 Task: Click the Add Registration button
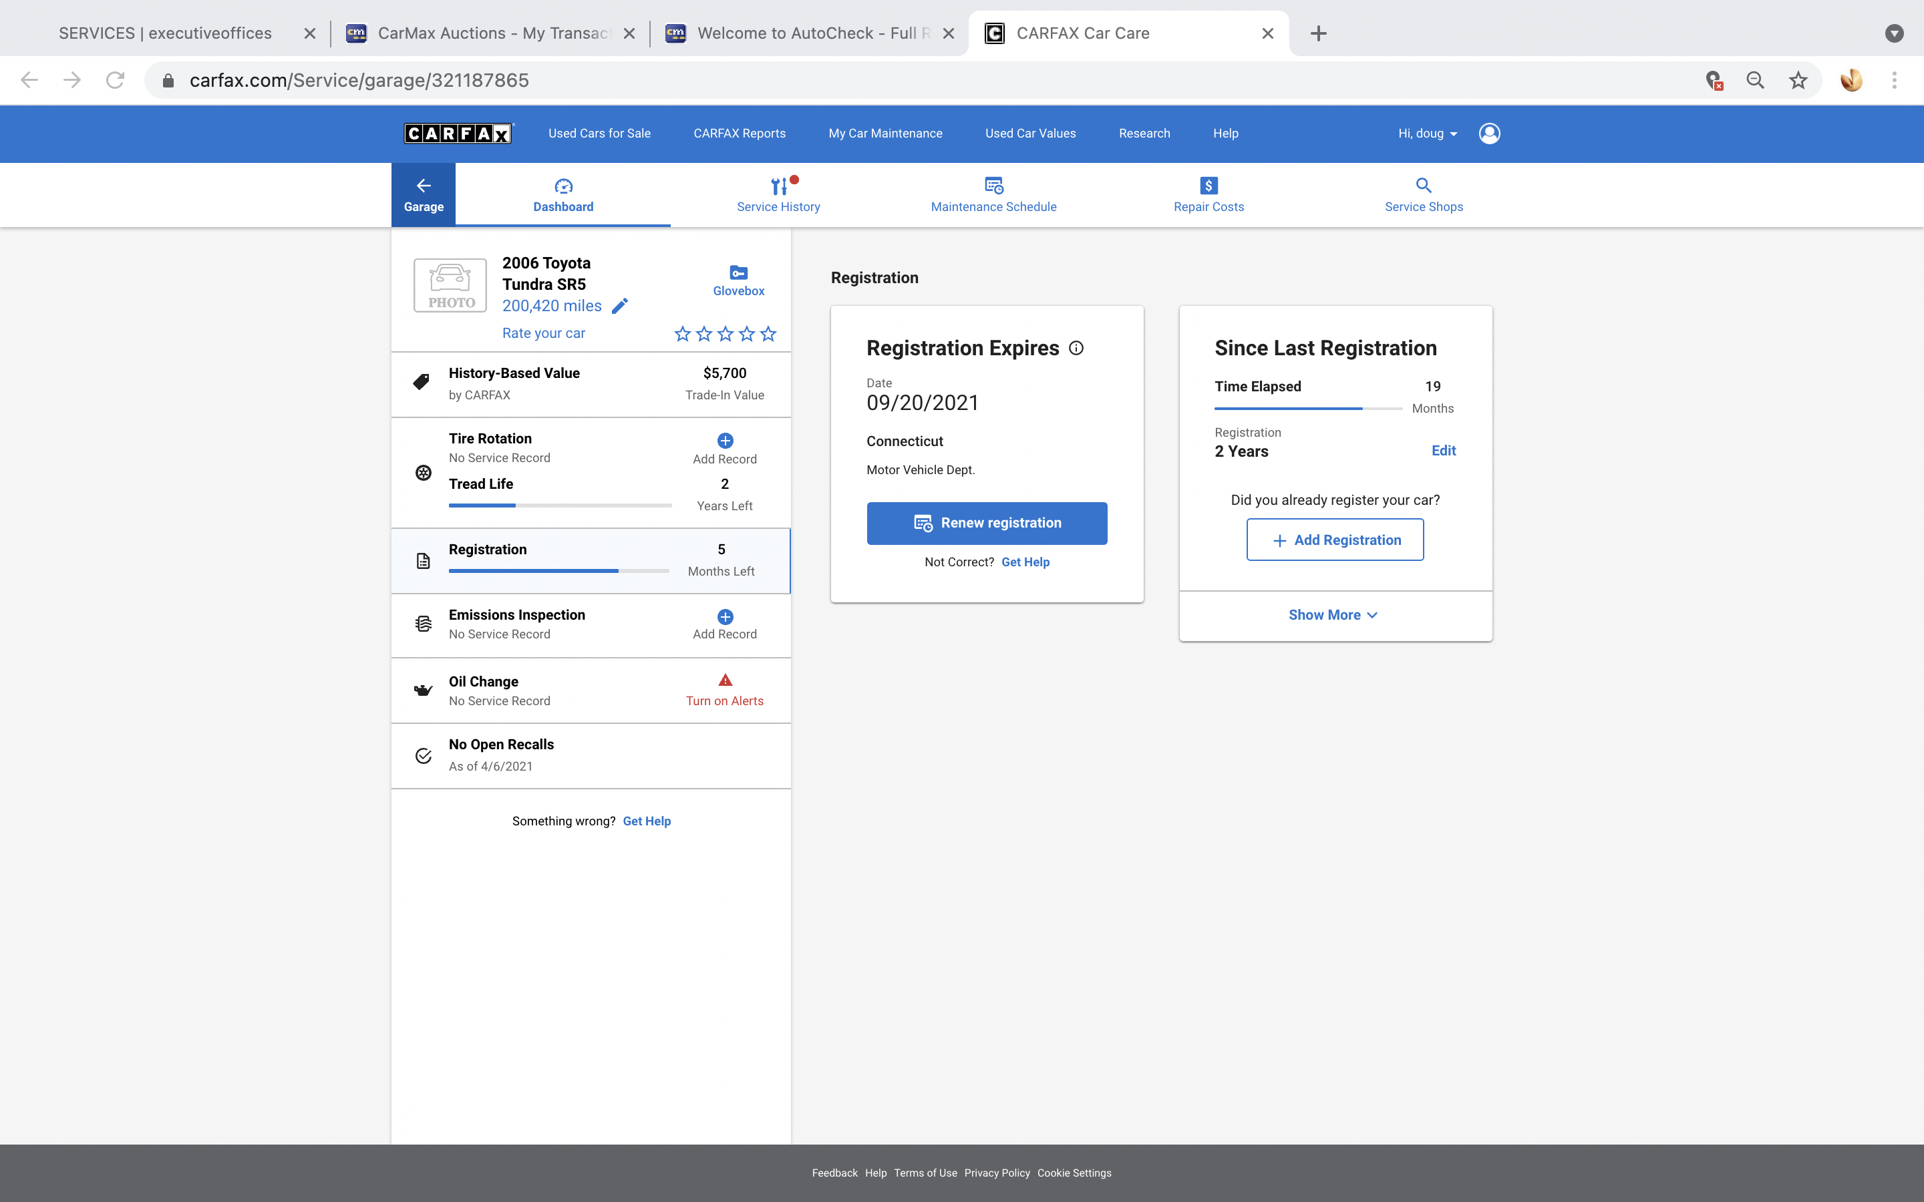pos(1335,540)
